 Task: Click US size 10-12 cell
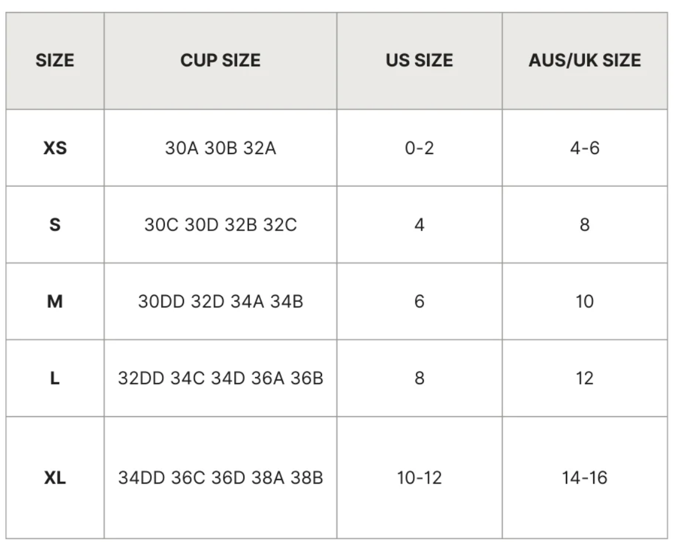click(419, 478)
